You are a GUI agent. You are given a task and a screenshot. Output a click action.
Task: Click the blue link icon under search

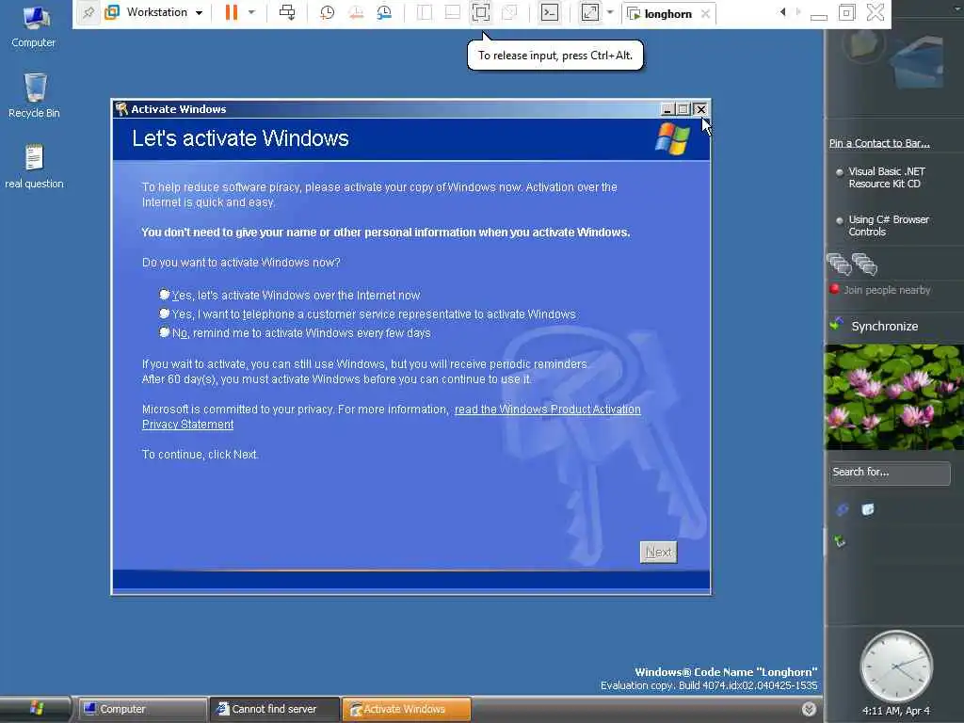click(843, 509)
